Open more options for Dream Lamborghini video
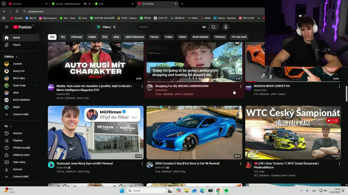This screenshot has height=195, width=348. click(x=241, y=86)
